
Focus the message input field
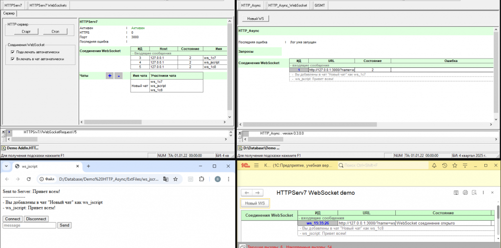pyautogui.click(x=30, y=226)
